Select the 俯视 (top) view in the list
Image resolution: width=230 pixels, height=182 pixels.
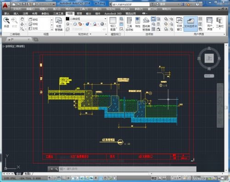33,19
